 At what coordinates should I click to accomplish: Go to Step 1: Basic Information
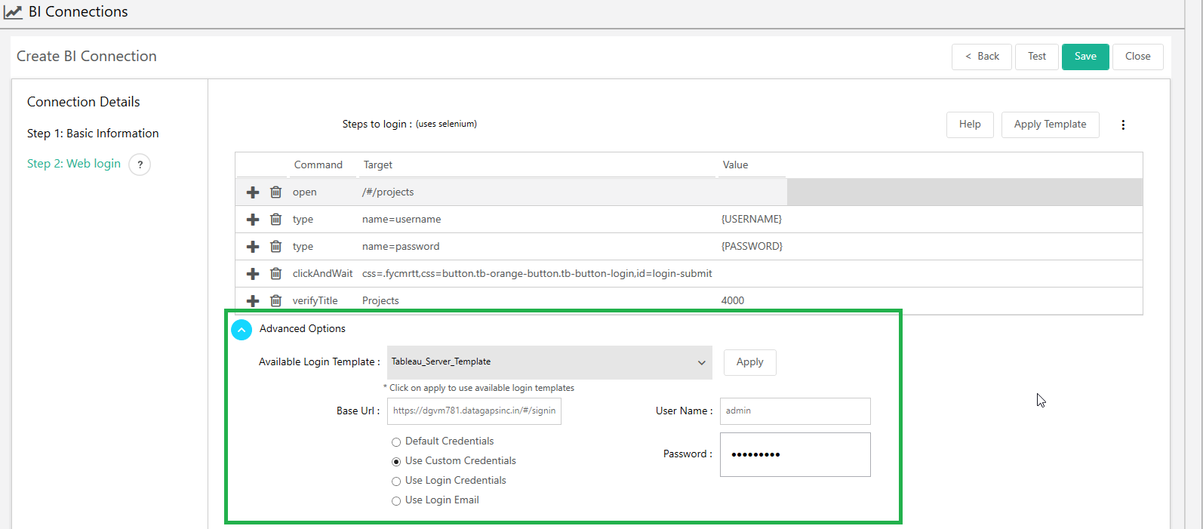click(93, 134)
